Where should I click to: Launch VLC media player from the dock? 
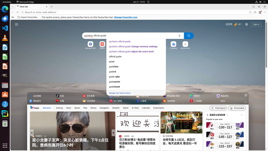[5, 37]
